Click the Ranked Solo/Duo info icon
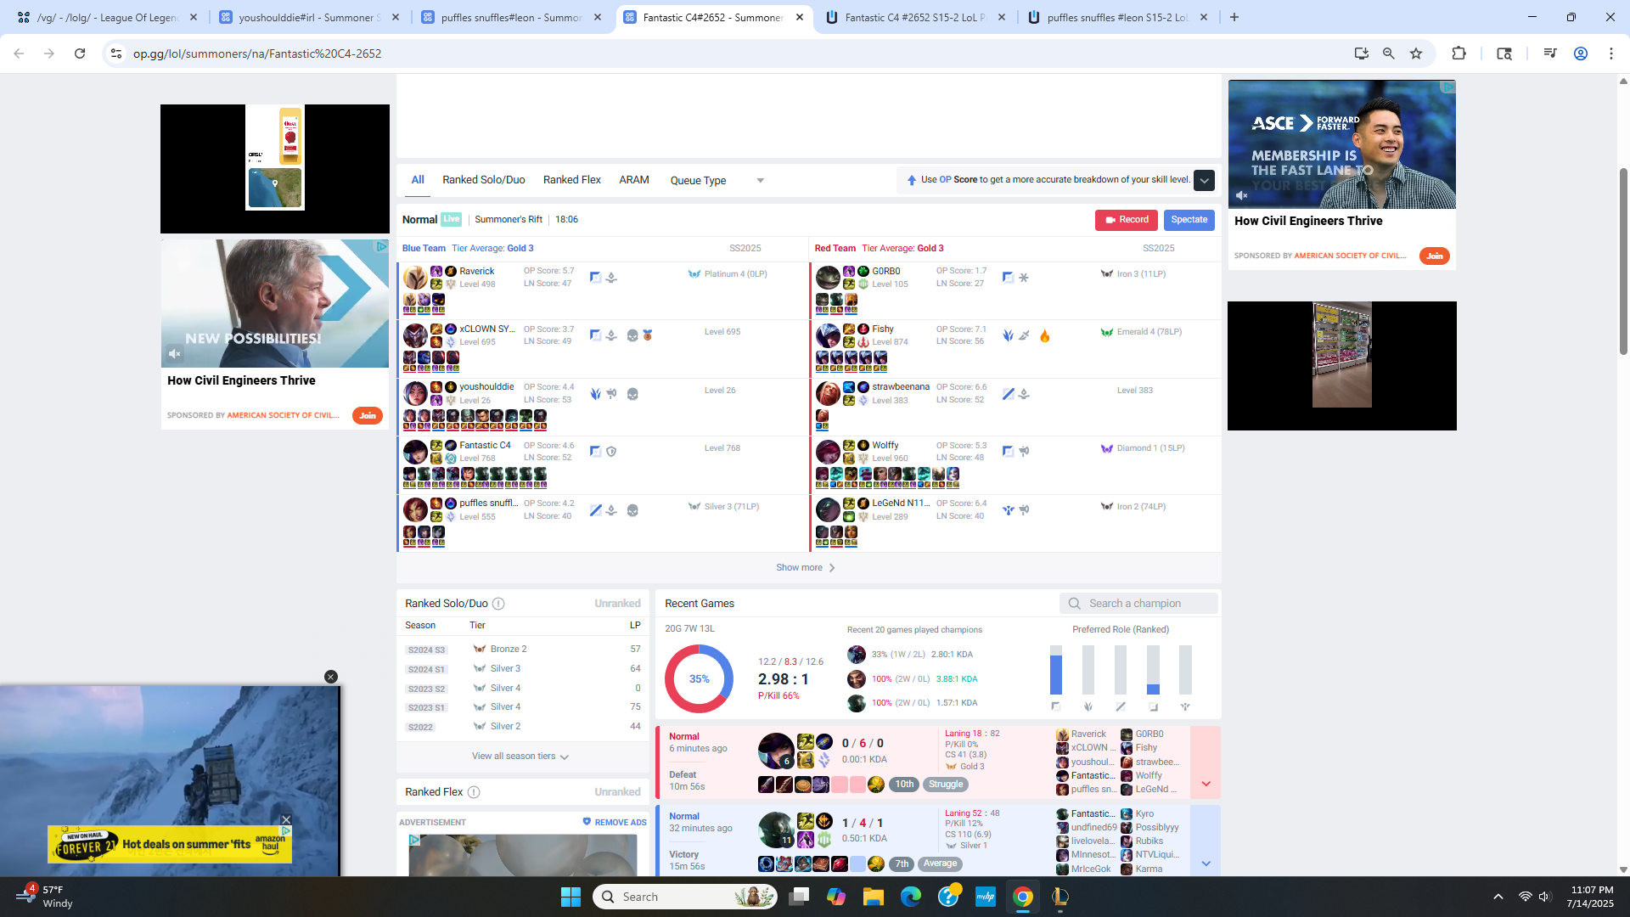 click(498, 604)
